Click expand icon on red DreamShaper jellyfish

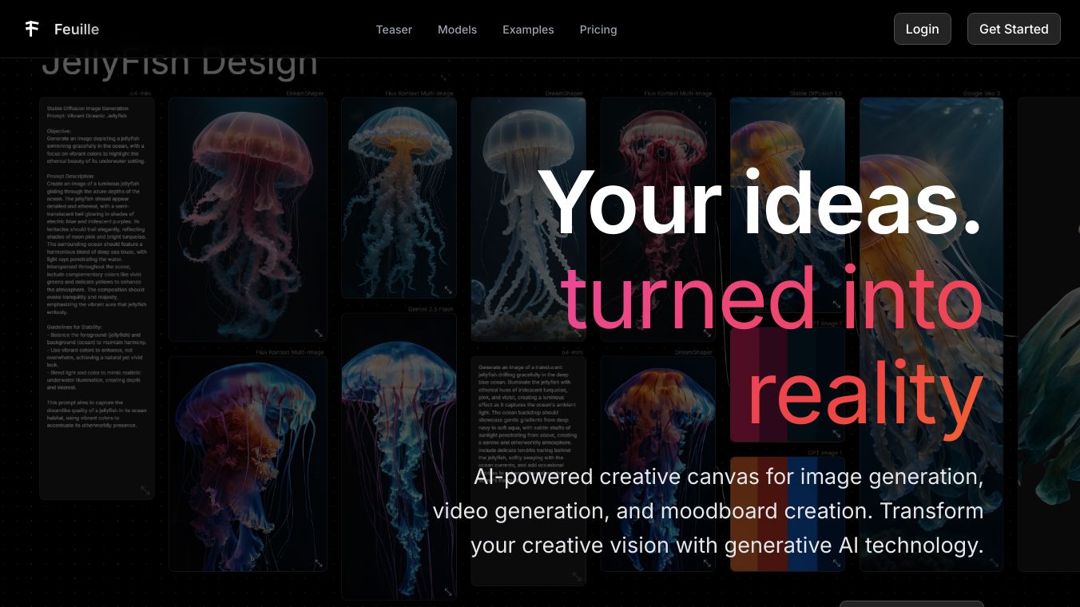tap(318, 333)
